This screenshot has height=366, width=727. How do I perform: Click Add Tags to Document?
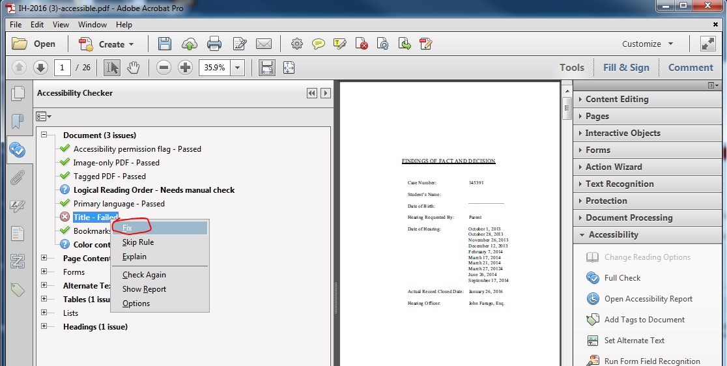[x=644, y=320]
